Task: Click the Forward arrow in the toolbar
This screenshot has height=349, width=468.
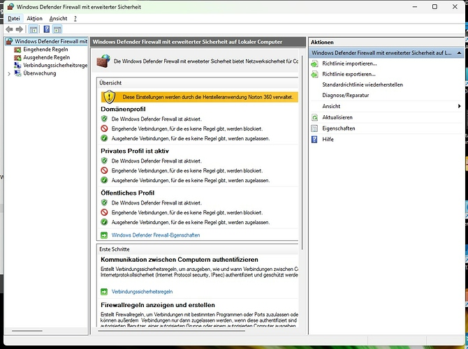Action: tap(20, 29)
